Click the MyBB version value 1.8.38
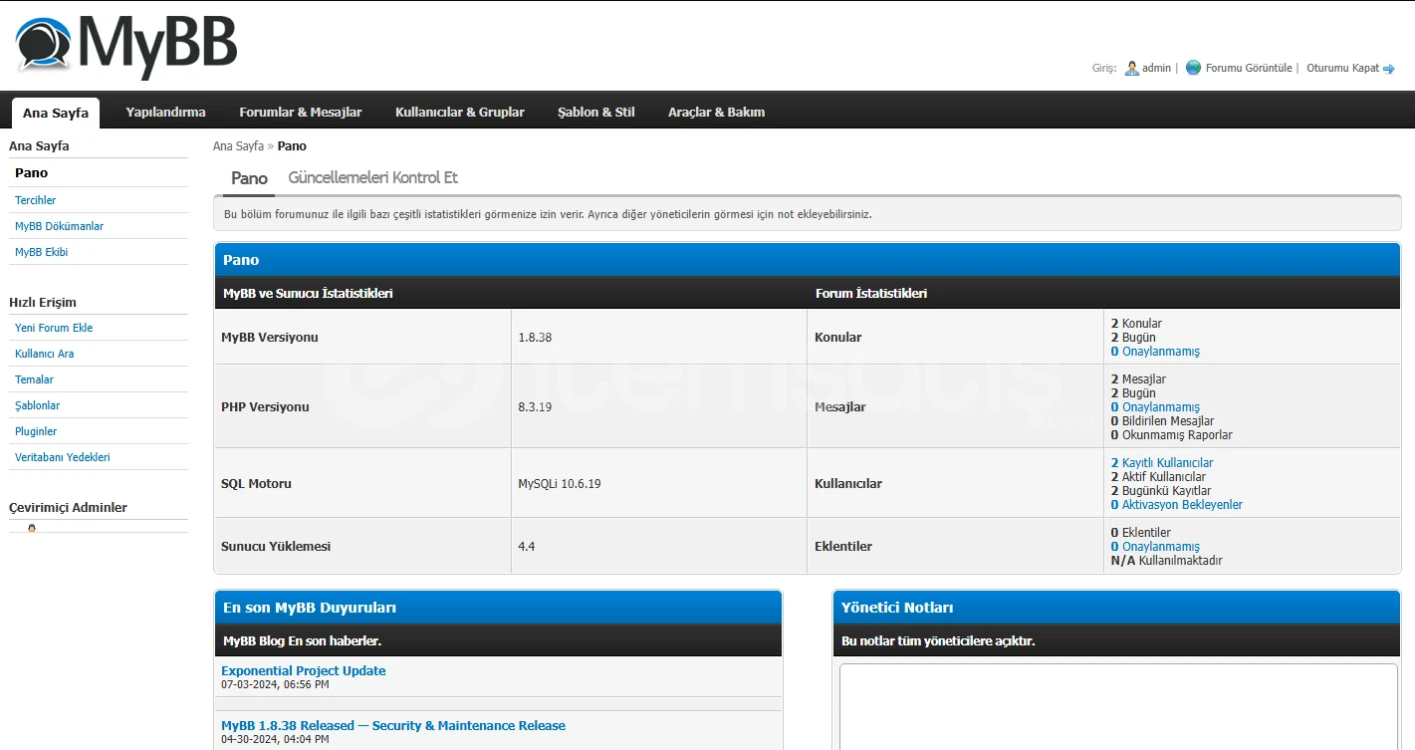 tap(535, 338)
